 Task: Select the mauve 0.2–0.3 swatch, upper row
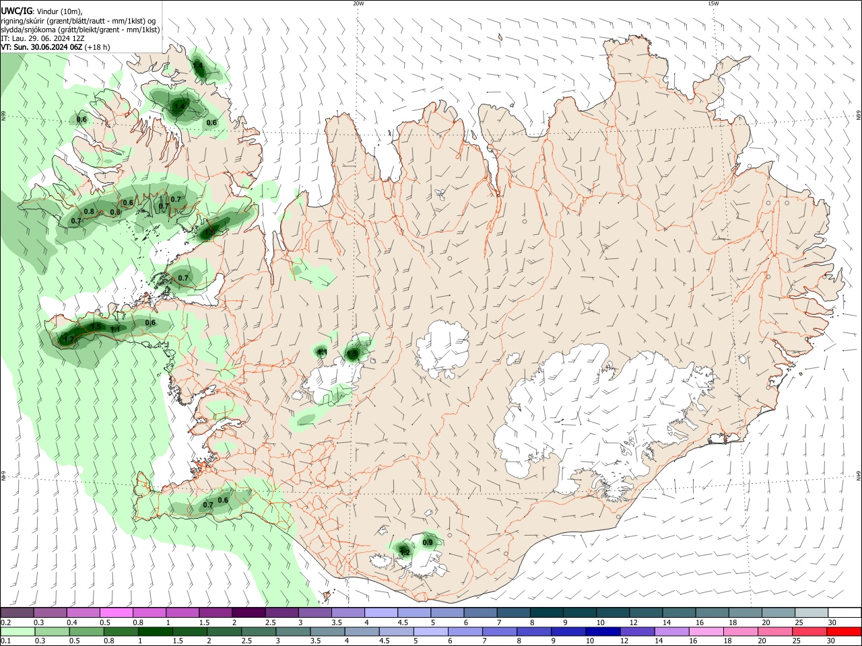click(x=17, y=613)
